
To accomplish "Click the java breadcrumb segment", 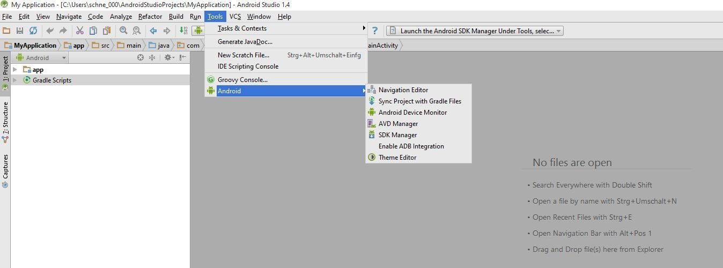I will pyautogui.click(x=159, y=46).
